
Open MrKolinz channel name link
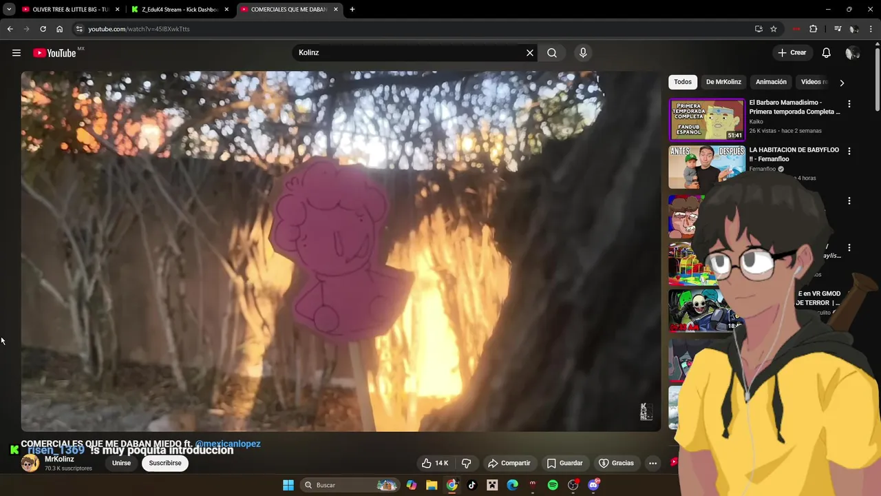pyautogui.click(x=59, y=459)
